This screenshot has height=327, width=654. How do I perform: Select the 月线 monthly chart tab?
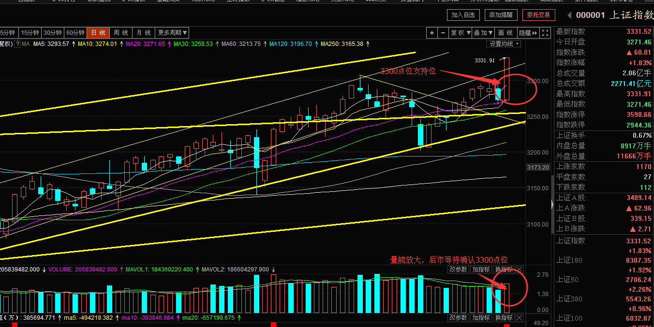point(144,33)
